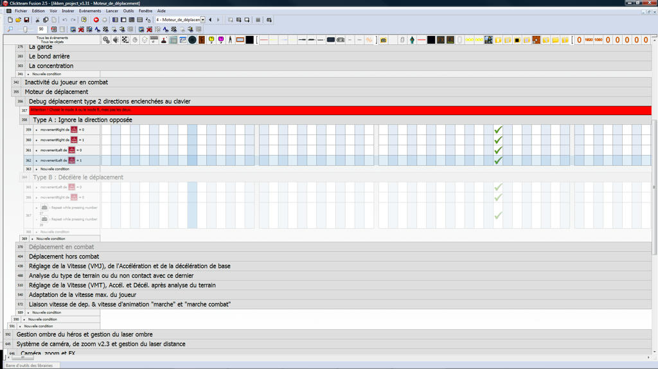The image size is (658, 369).
Task: Open the Help question-mark icon
Action: (x=84, y=20)
